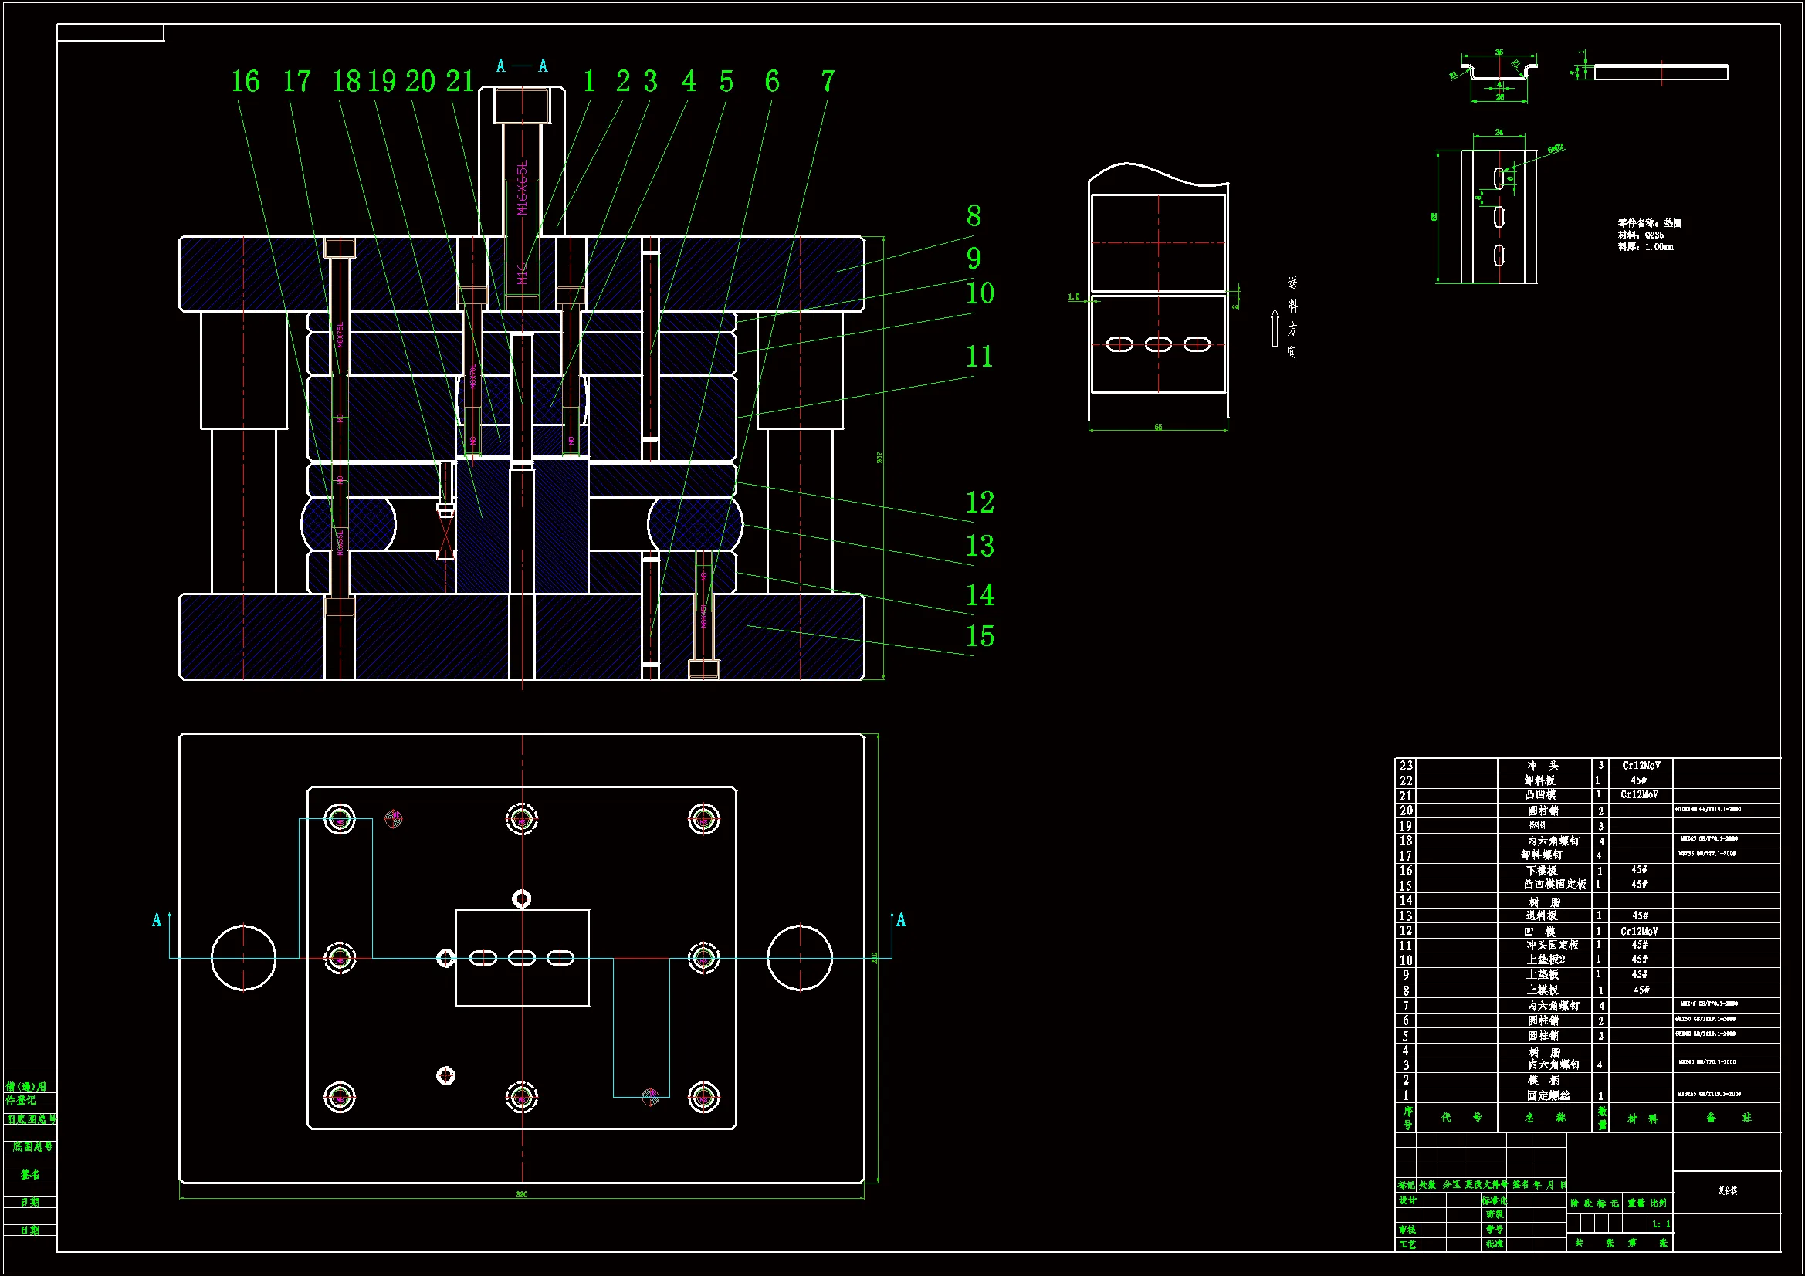Click right guide pillar circle in plan view
1805x1276 pixels.
tap(800, 958)
